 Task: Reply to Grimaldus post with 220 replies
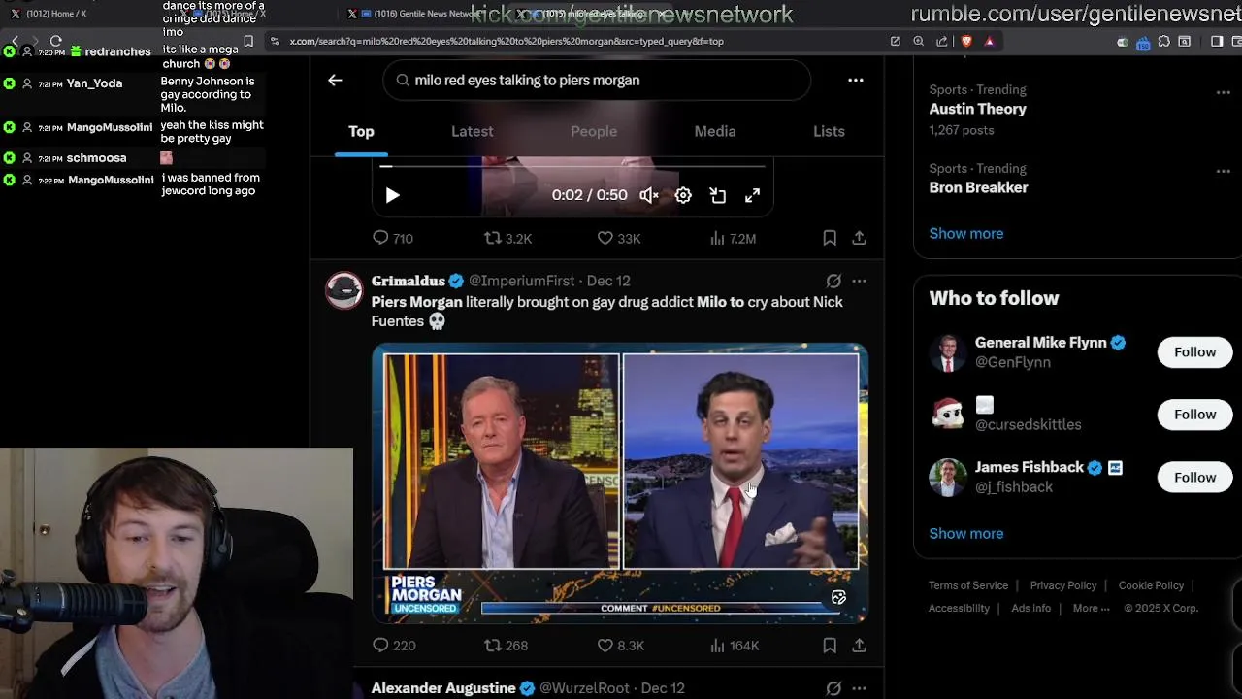click(x=394, y=646)
